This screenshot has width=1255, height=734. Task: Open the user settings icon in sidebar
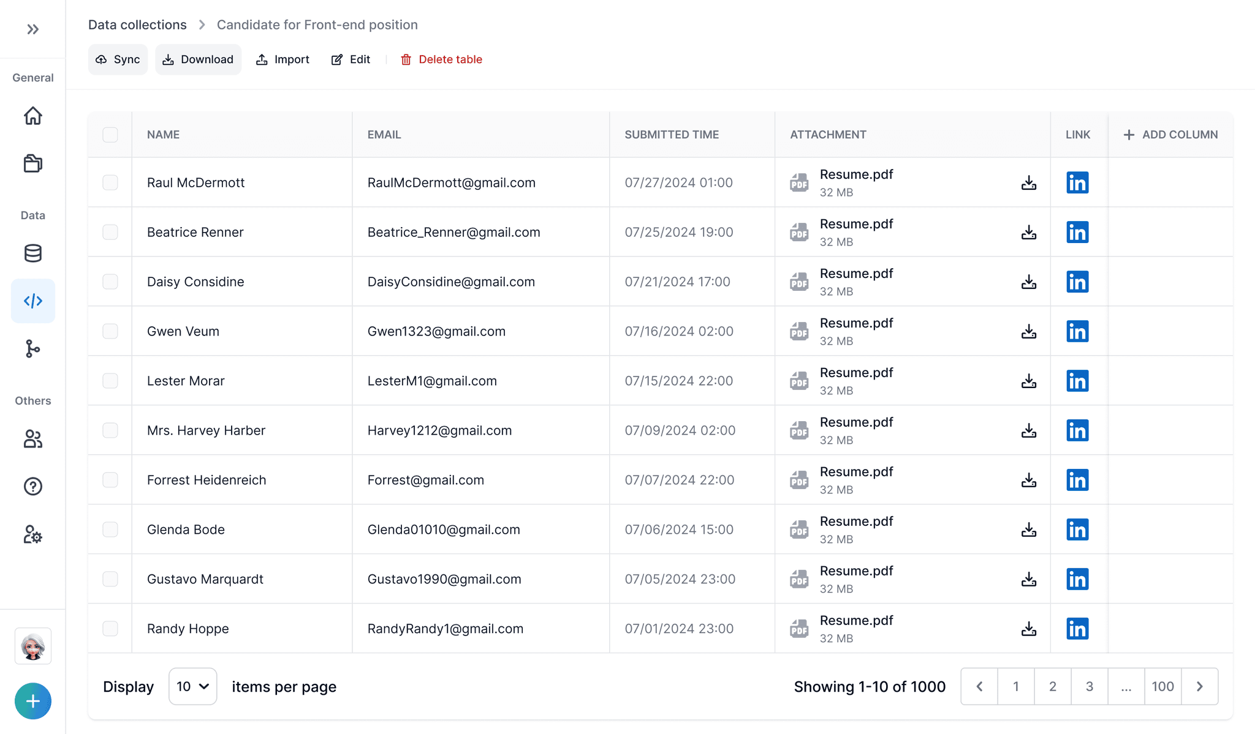pyautogui.click(x=32, y=534)
